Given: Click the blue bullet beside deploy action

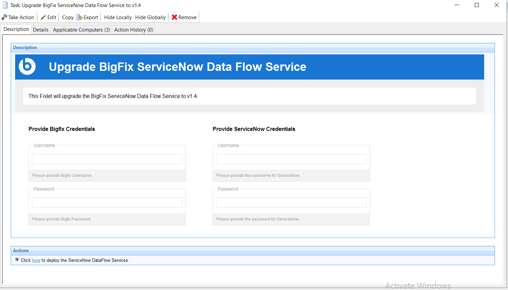Looking at the screenshot, I should 17,260.
